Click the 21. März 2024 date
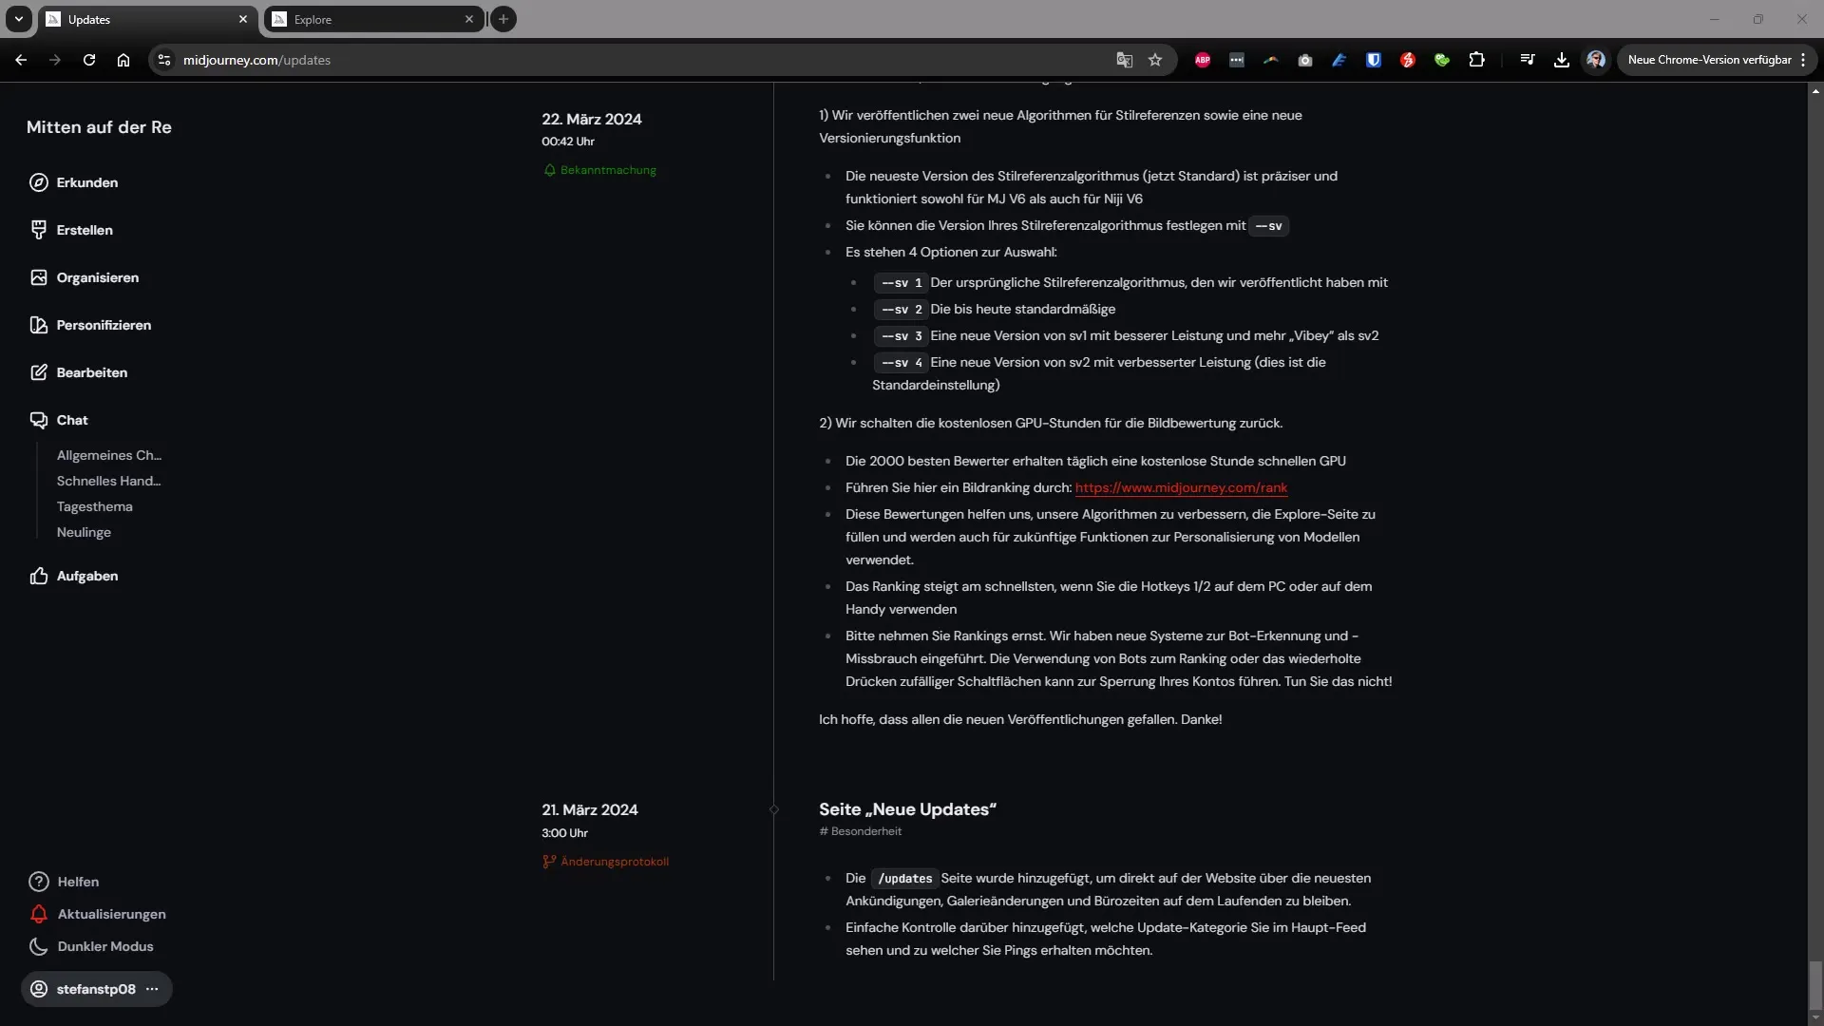The height and width of the screenshot is (1026, 1824). pos(590,809)
